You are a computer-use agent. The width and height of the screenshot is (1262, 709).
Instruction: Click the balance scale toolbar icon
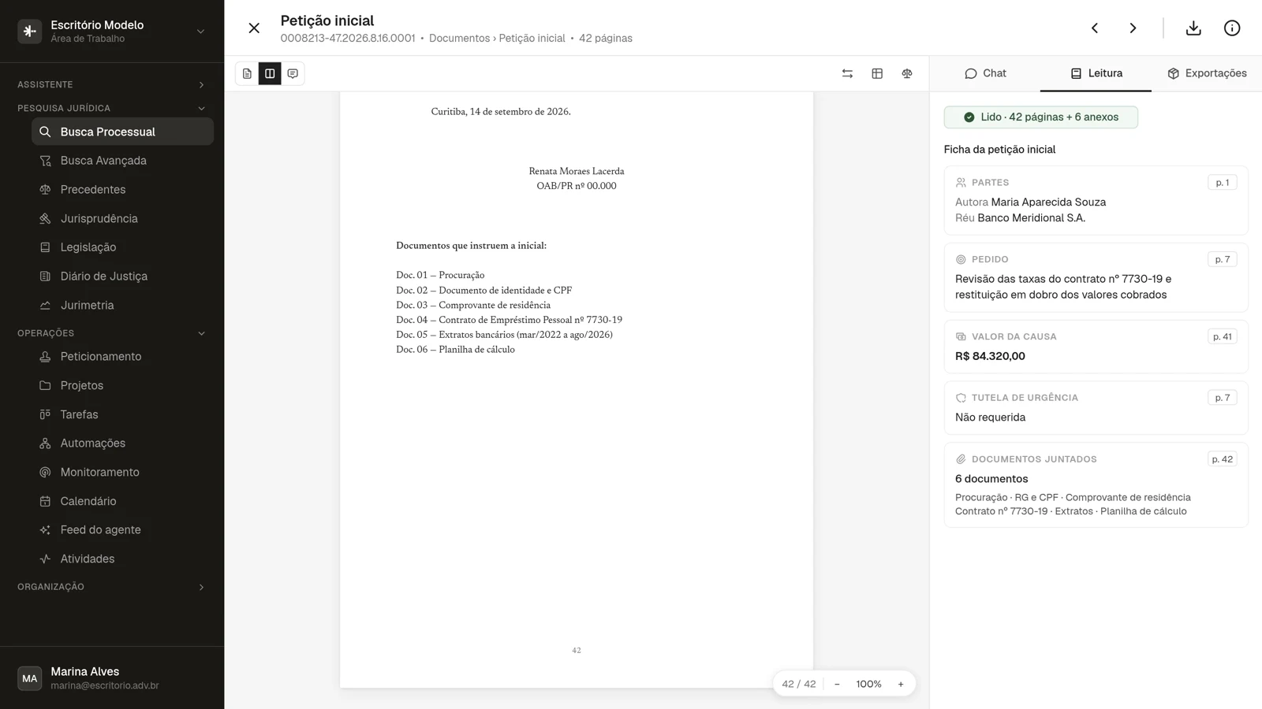[907, 73]
